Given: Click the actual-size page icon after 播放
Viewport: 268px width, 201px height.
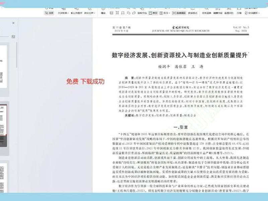Looking at the screenshot, I should 112,13.
